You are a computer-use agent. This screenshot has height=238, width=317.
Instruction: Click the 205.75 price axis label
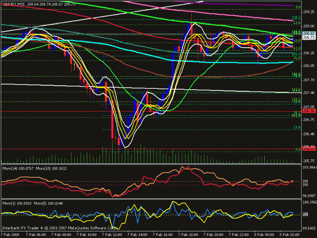(309, 161)
